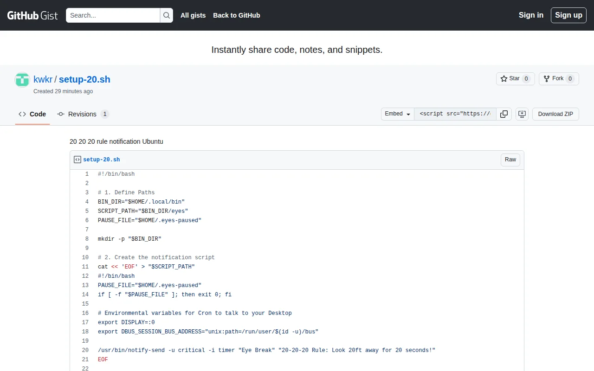594x371 pixels.
Task: Open the All gists link
Action: click(193, 15)
